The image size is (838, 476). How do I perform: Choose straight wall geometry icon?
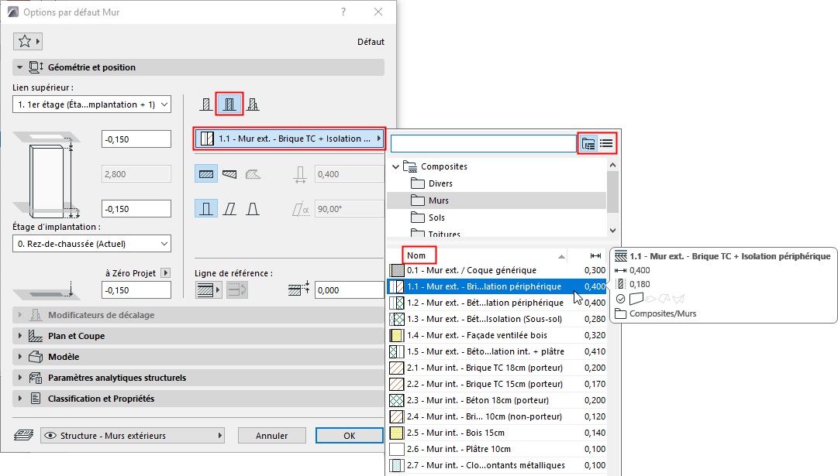pos(205,174)
